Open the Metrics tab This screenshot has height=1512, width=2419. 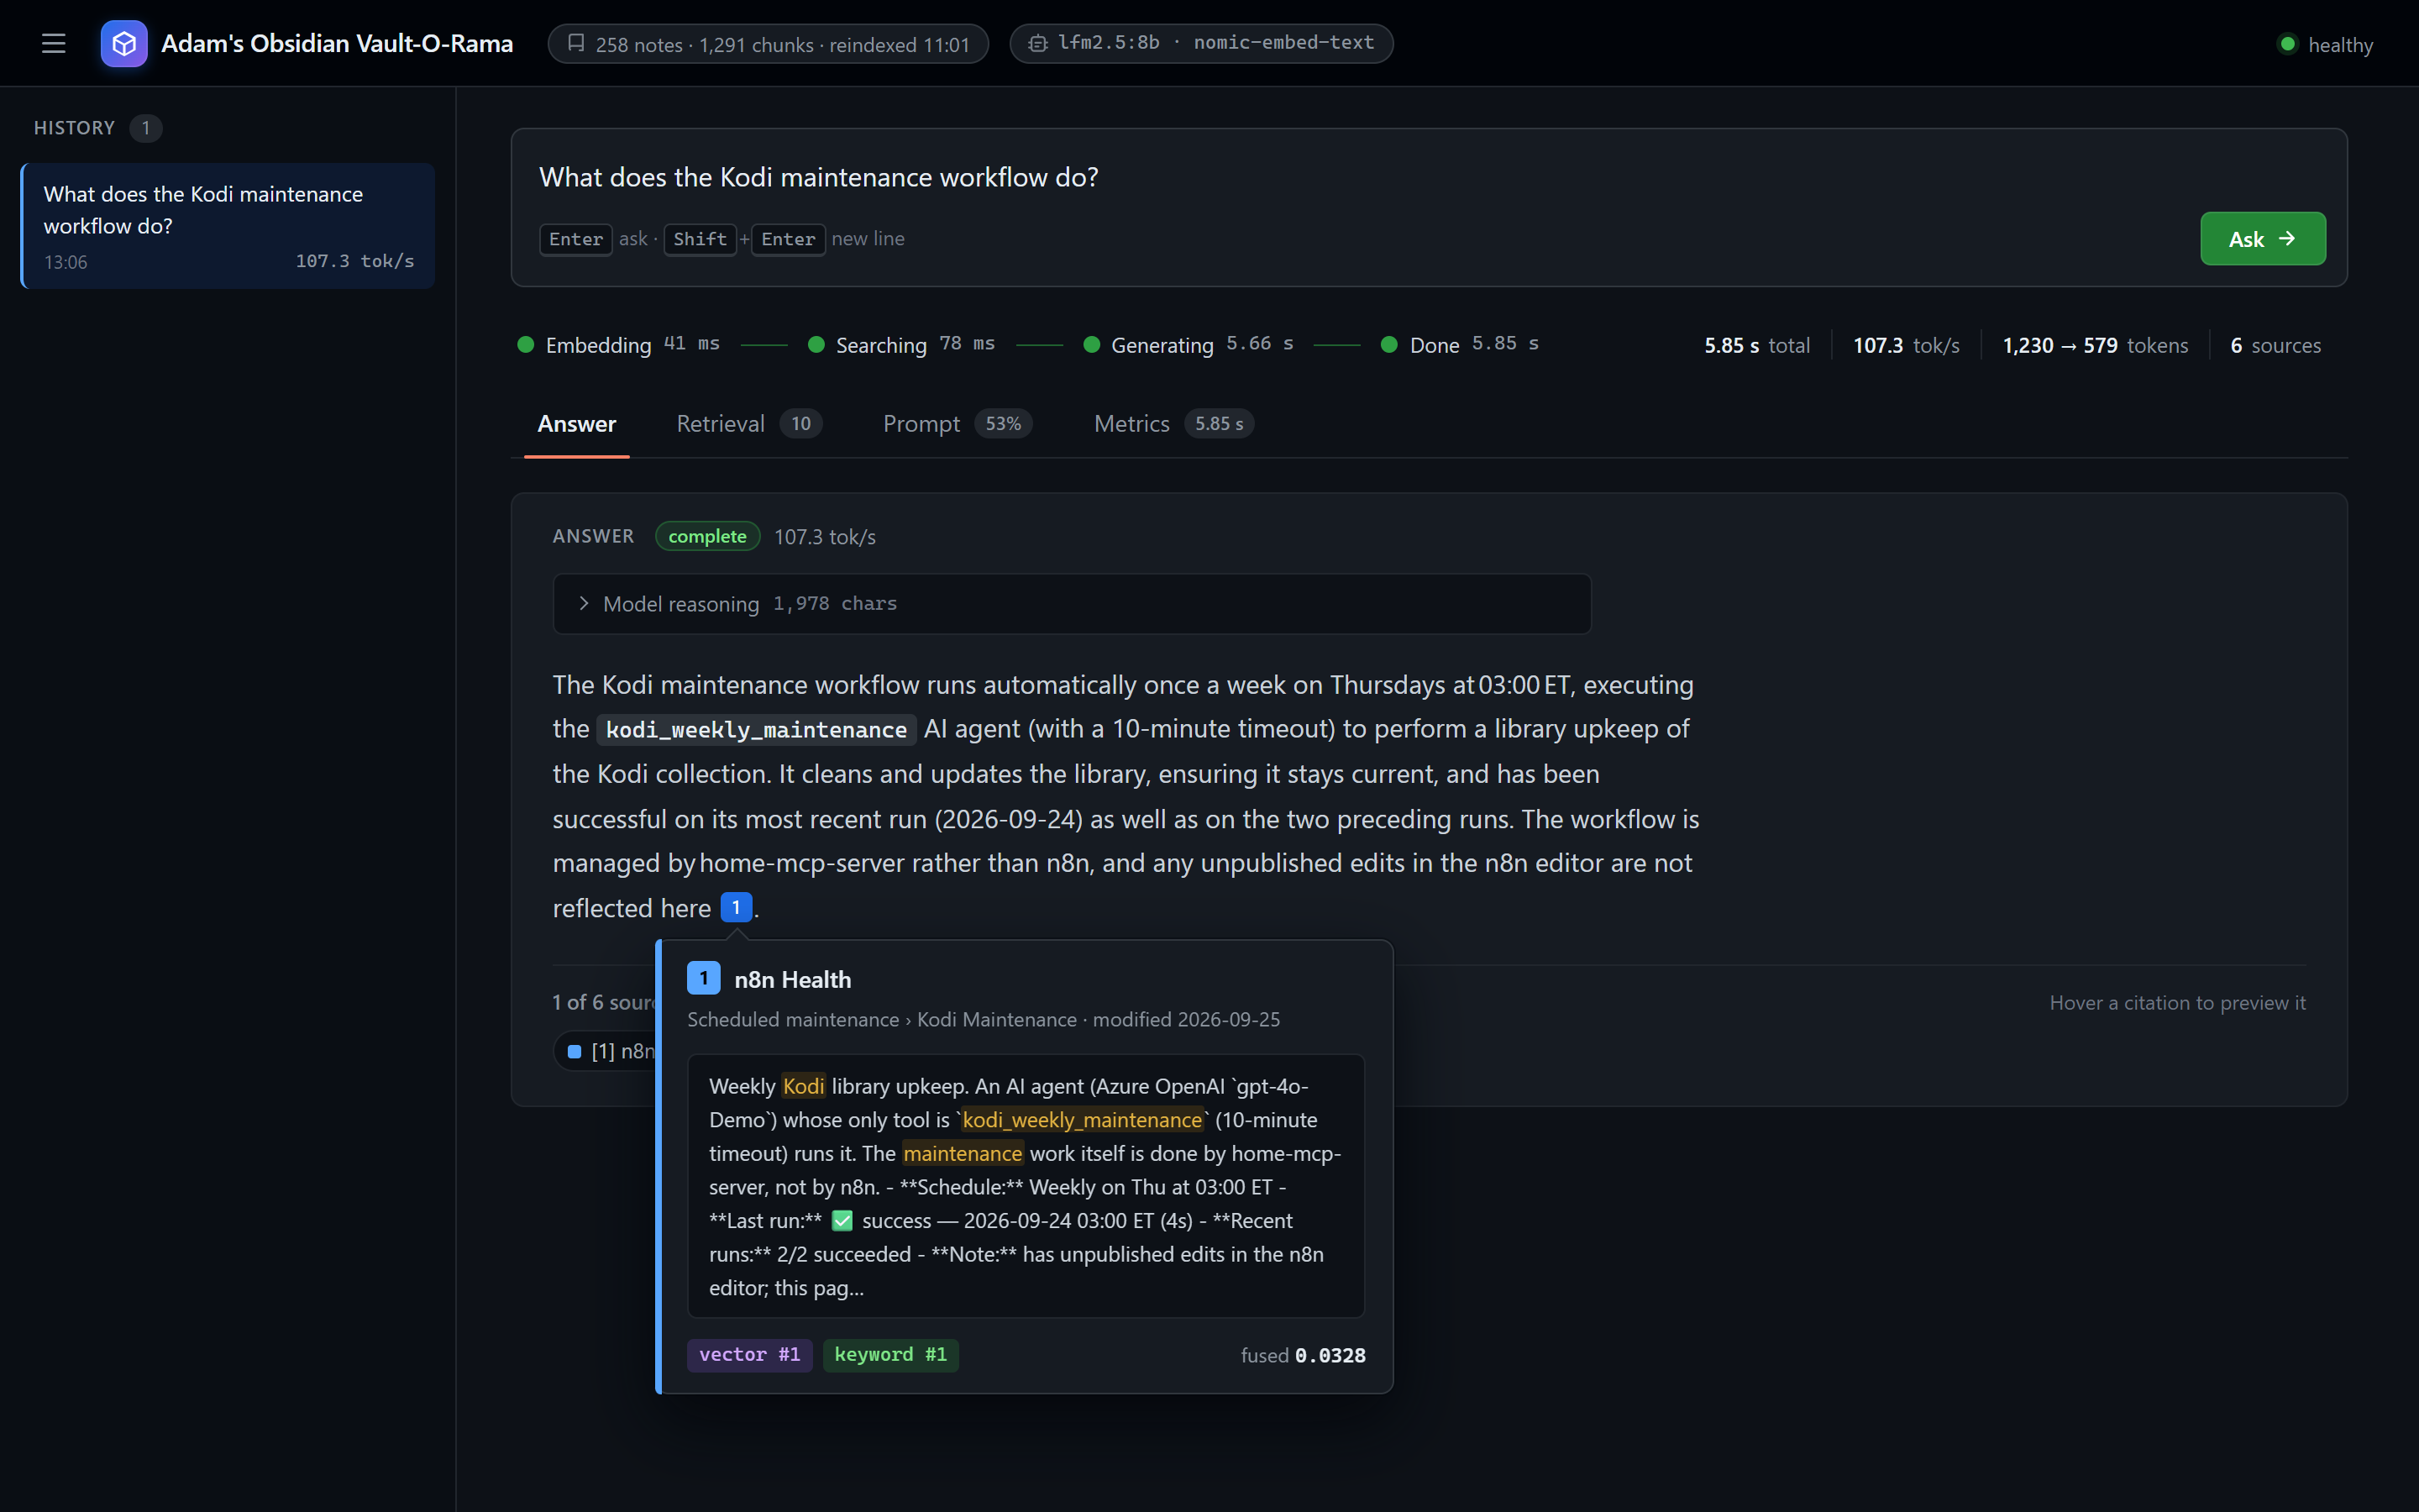coord(1173,424)
